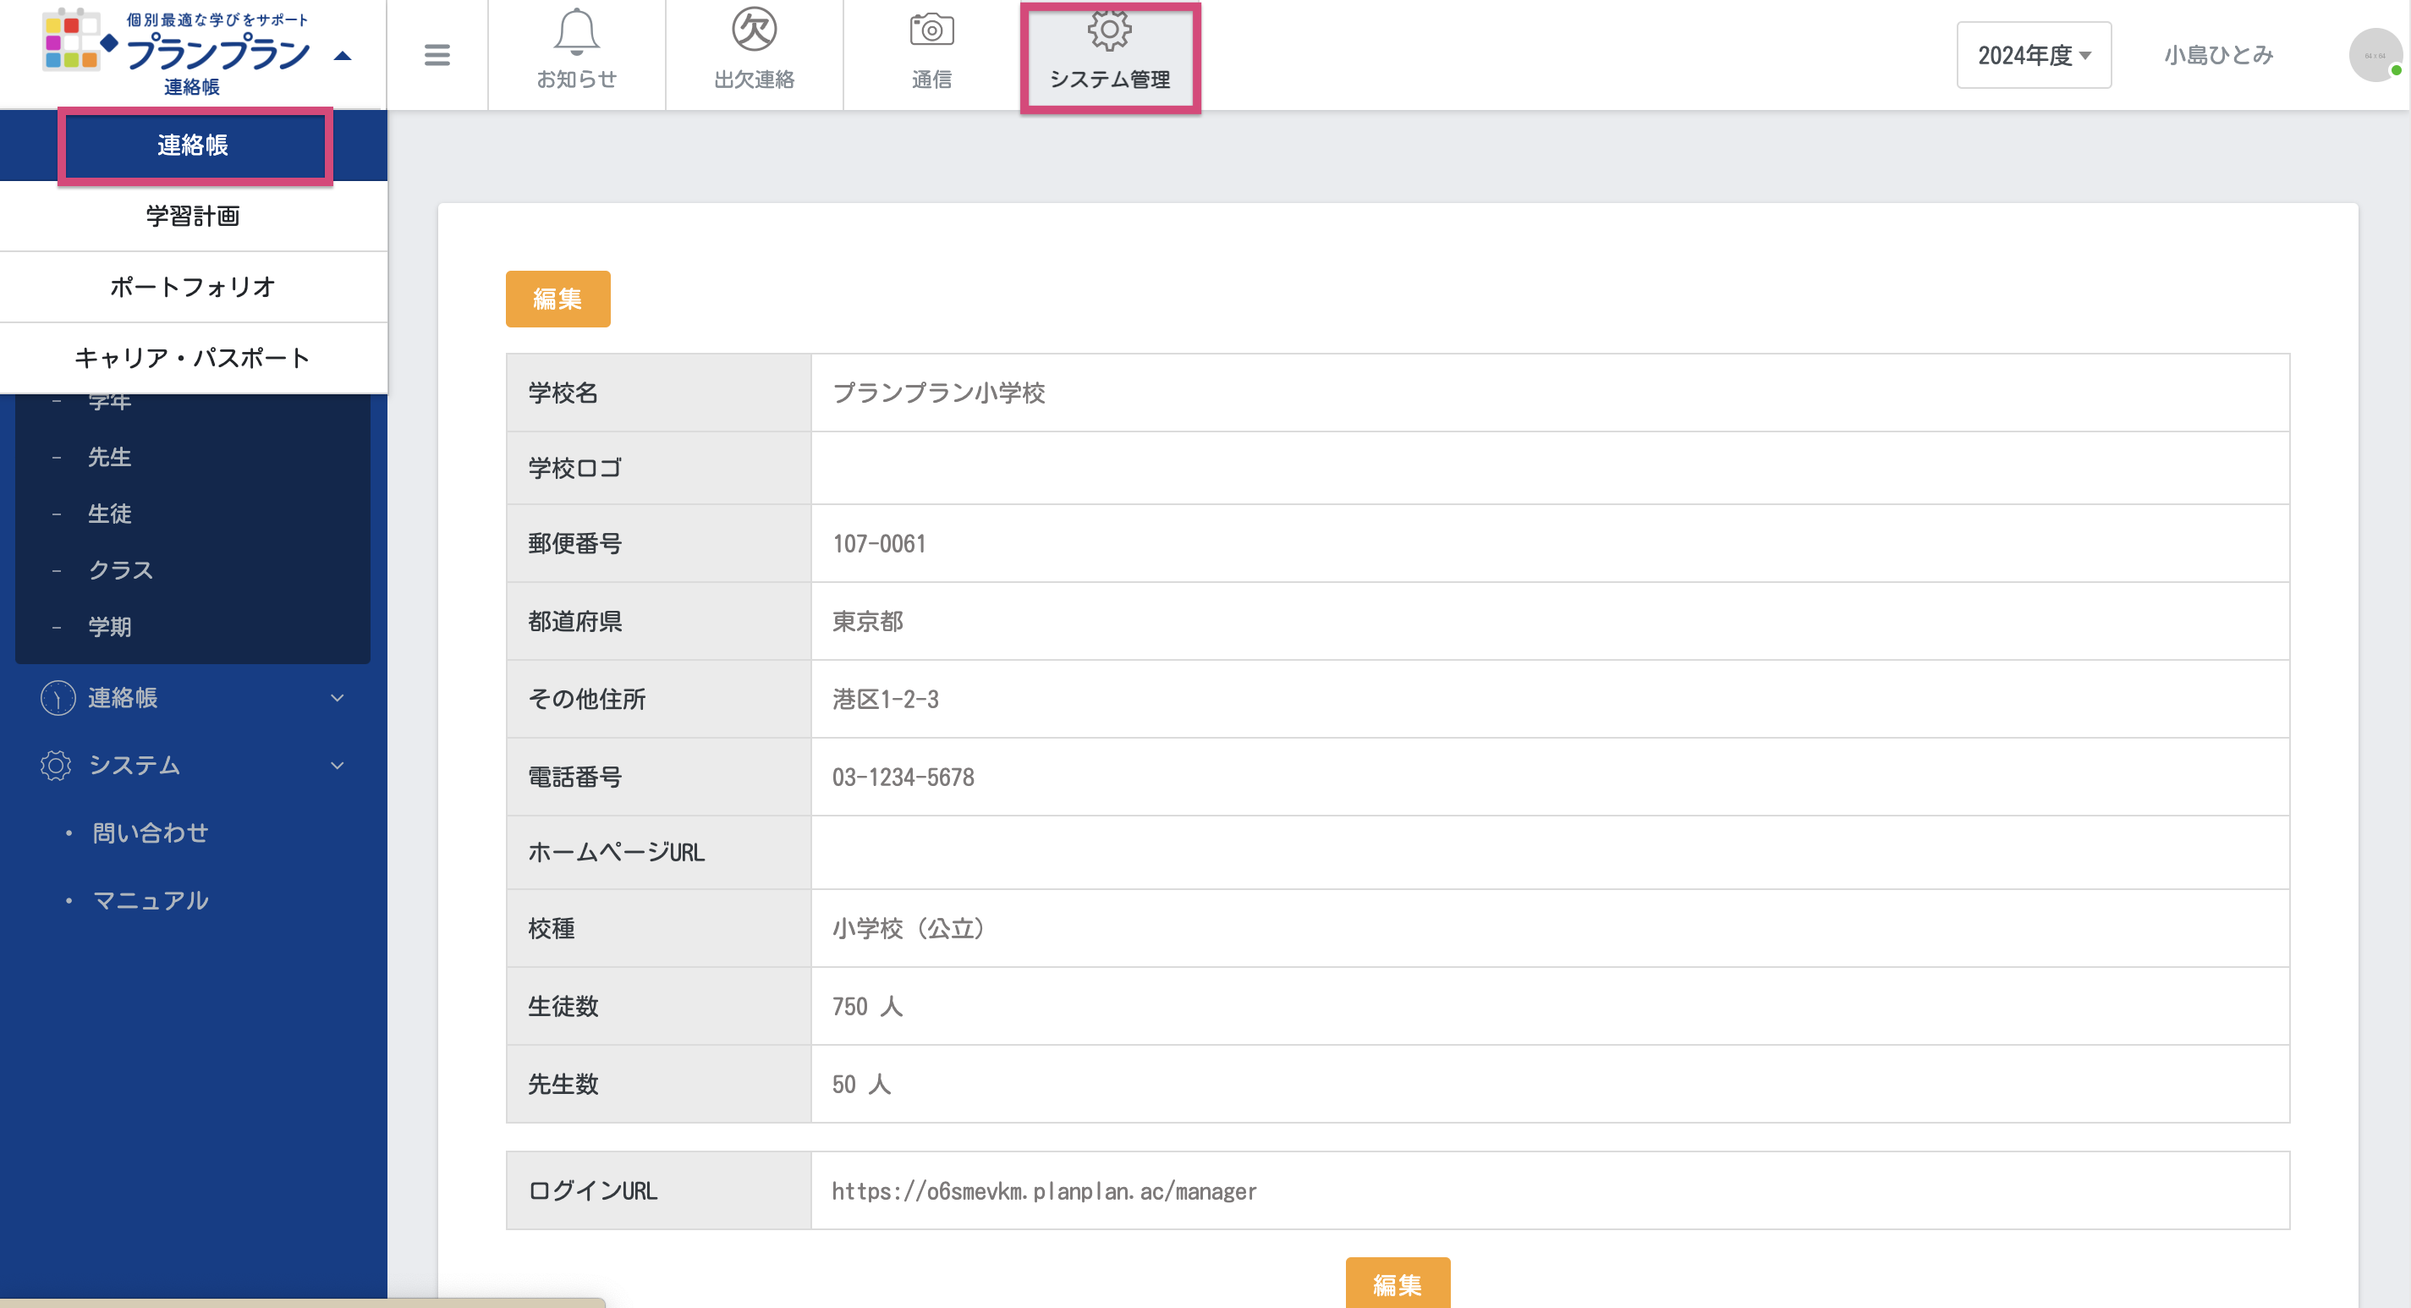
Task: Click the プランプラン calendar logo
Action: tap(71, 41)
